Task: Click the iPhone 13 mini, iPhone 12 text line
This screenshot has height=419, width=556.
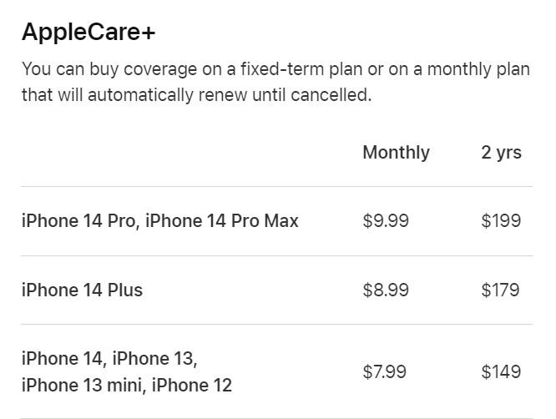Action: [x=127, y=386]
